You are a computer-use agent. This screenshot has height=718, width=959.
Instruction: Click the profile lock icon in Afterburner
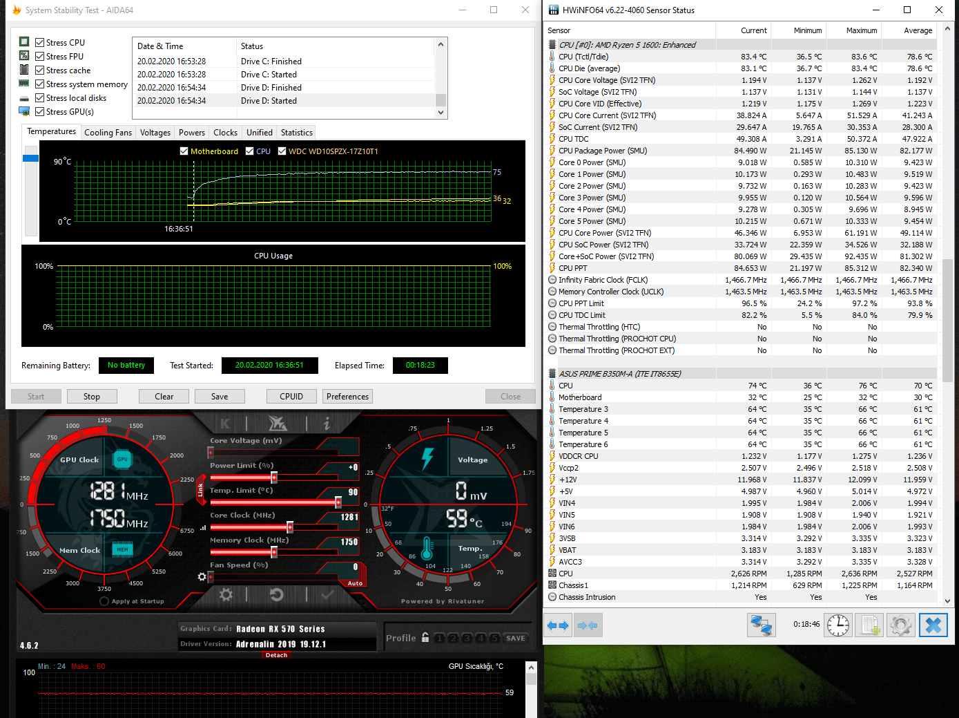[425, 638]
